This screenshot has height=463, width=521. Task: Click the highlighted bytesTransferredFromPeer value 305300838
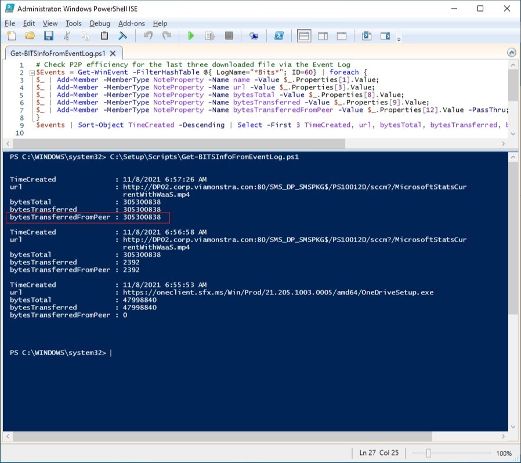142,217
